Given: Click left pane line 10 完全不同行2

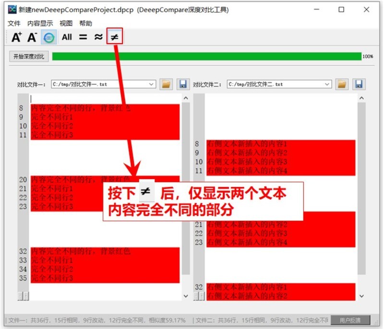Looking at the screenshot, I should tap(52, 126).
